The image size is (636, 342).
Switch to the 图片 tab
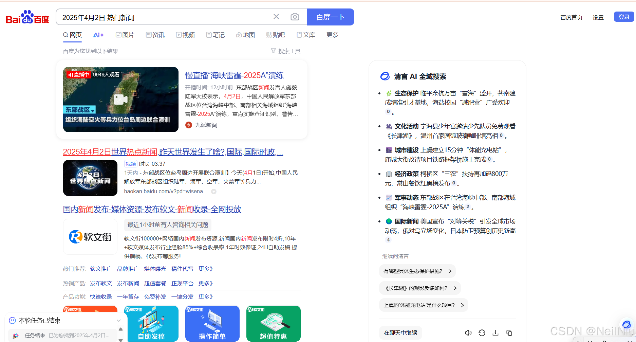point(125,35)
